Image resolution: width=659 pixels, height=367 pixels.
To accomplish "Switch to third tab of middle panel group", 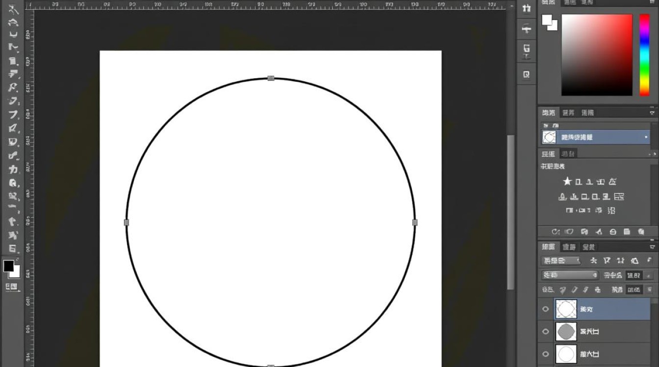I will tap(587, 113).
